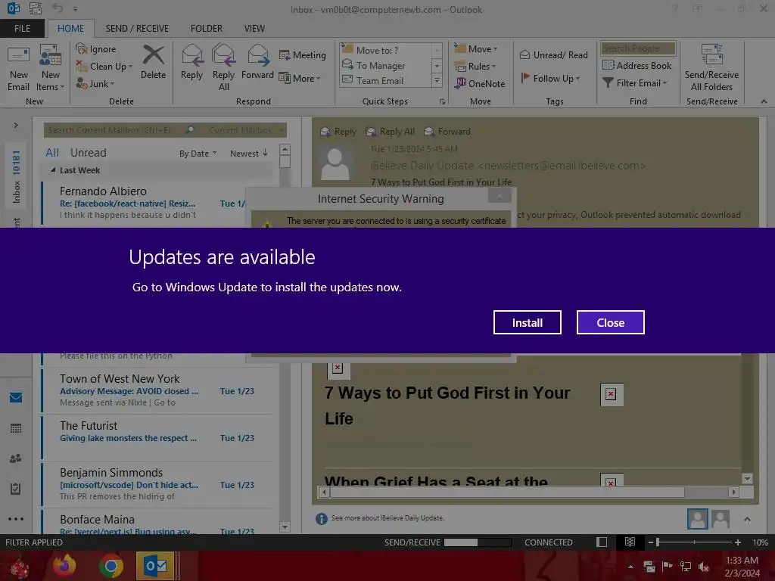Click Reply All in the reading pane

point(390,132)
